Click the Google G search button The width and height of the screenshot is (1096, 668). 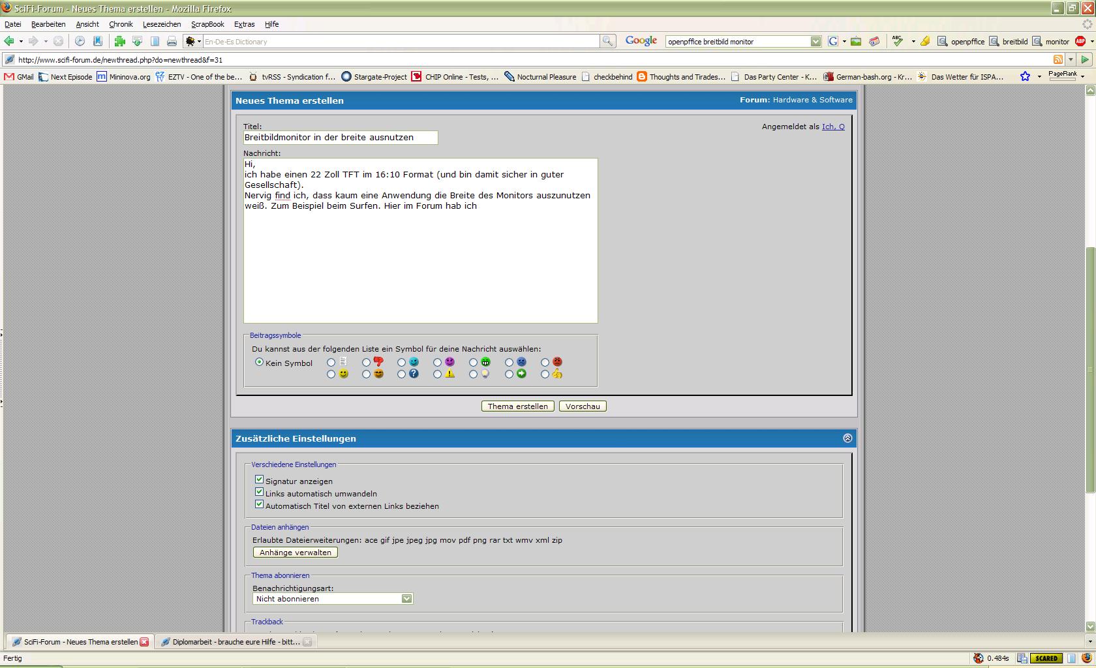[x=833, y=41]
